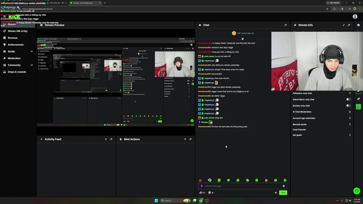
Task: Open a new browser tab
Action: [105, 3]
